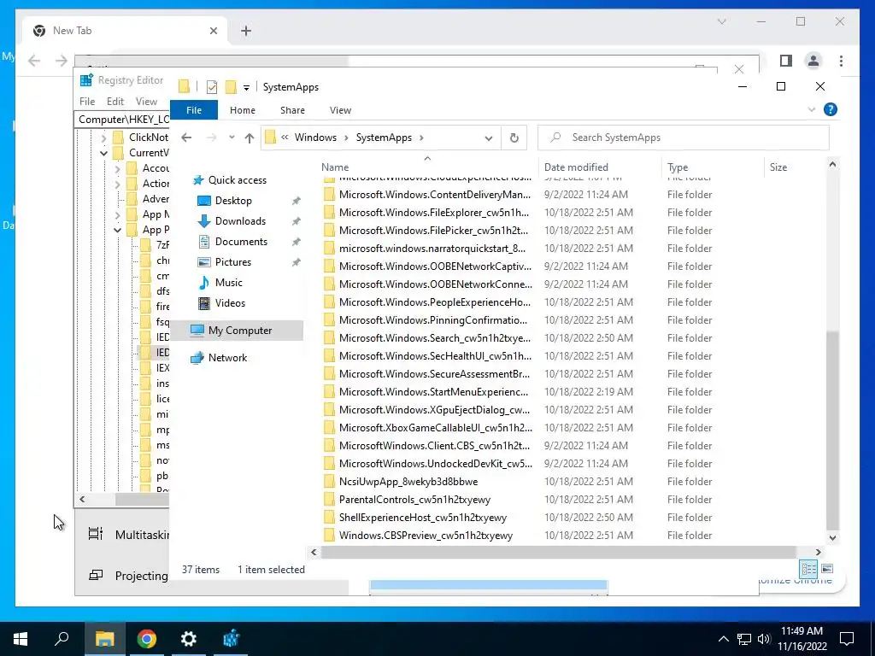The width and height of the screenshot is (875, 656).
Task: Select Quick access in the navigation pane
Action: coord(238,180)
